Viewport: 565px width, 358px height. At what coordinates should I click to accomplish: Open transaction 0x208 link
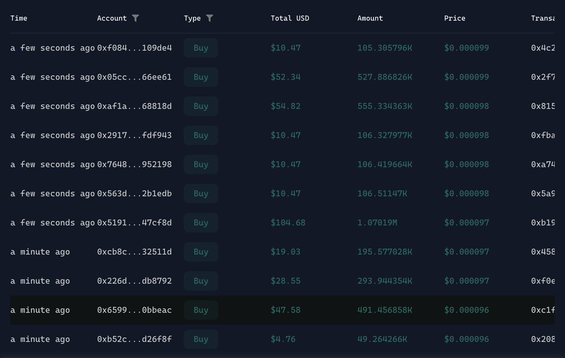[543, 340]
